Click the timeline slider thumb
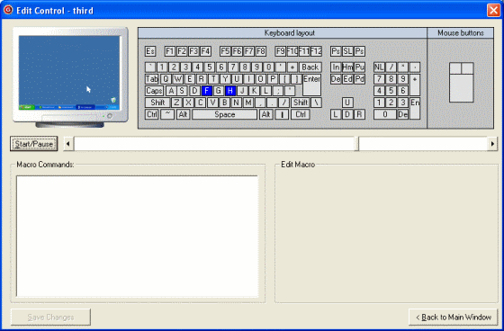Screen dimensions: 504x331 click(x=356, y=144)
